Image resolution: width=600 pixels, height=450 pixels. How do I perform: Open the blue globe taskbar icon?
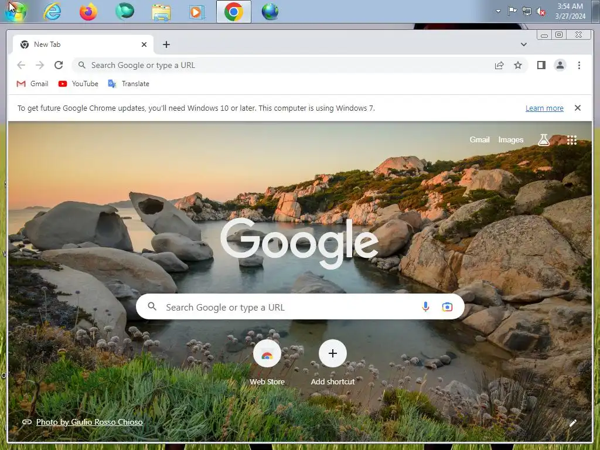(270, 12)
